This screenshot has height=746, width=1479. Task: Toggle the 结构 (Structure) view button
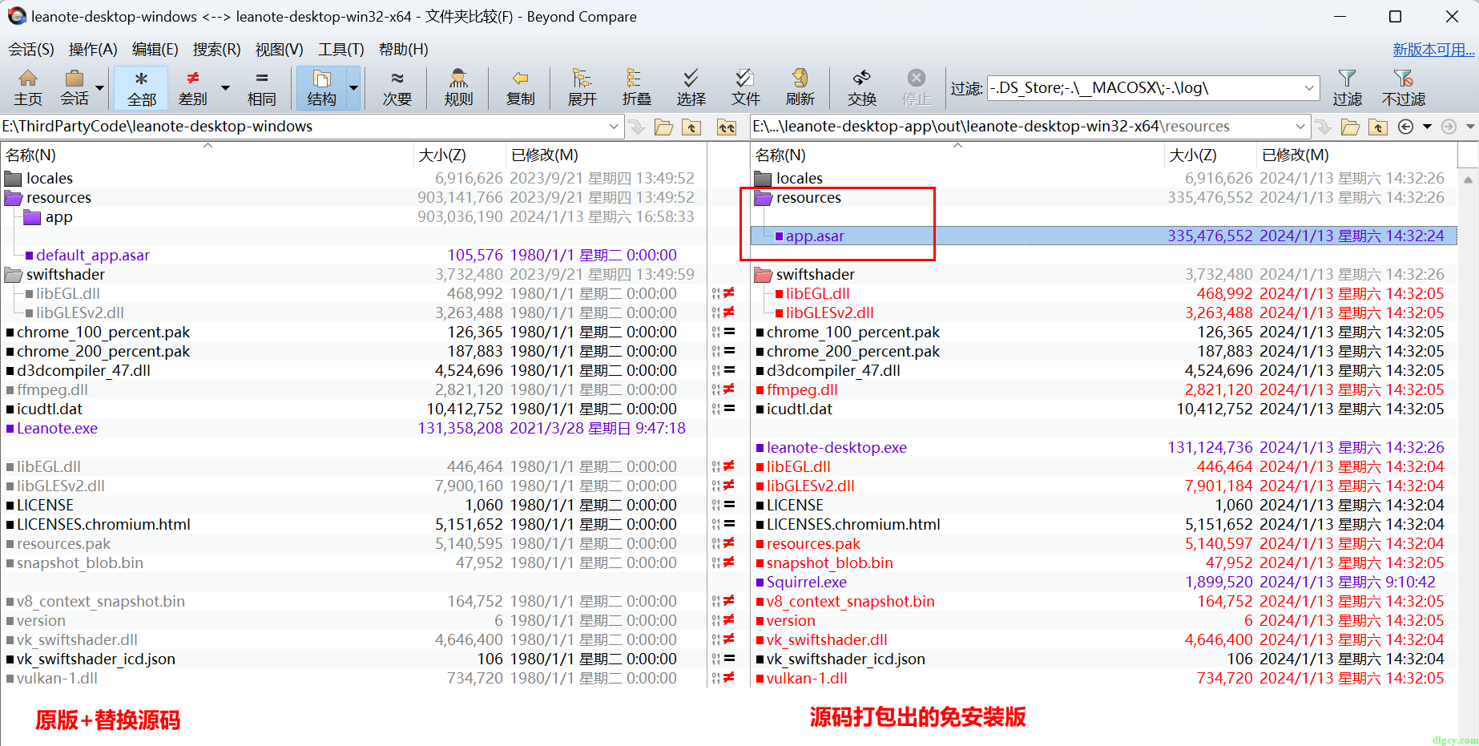(321, 88)
